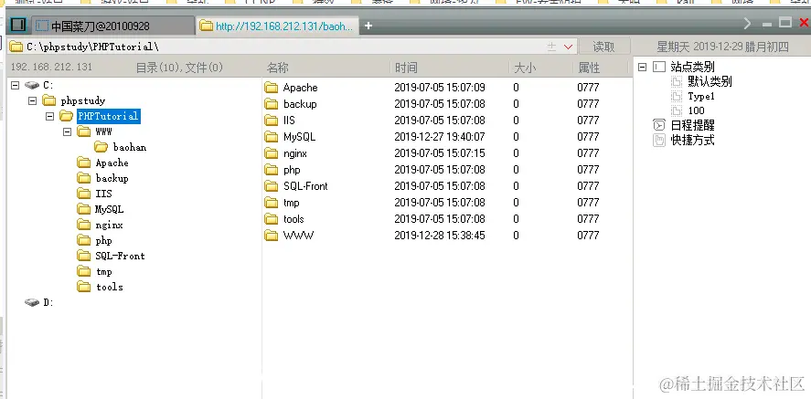Select nginx folder in the tree
The image size is (811, 399).
coord(109,225)
